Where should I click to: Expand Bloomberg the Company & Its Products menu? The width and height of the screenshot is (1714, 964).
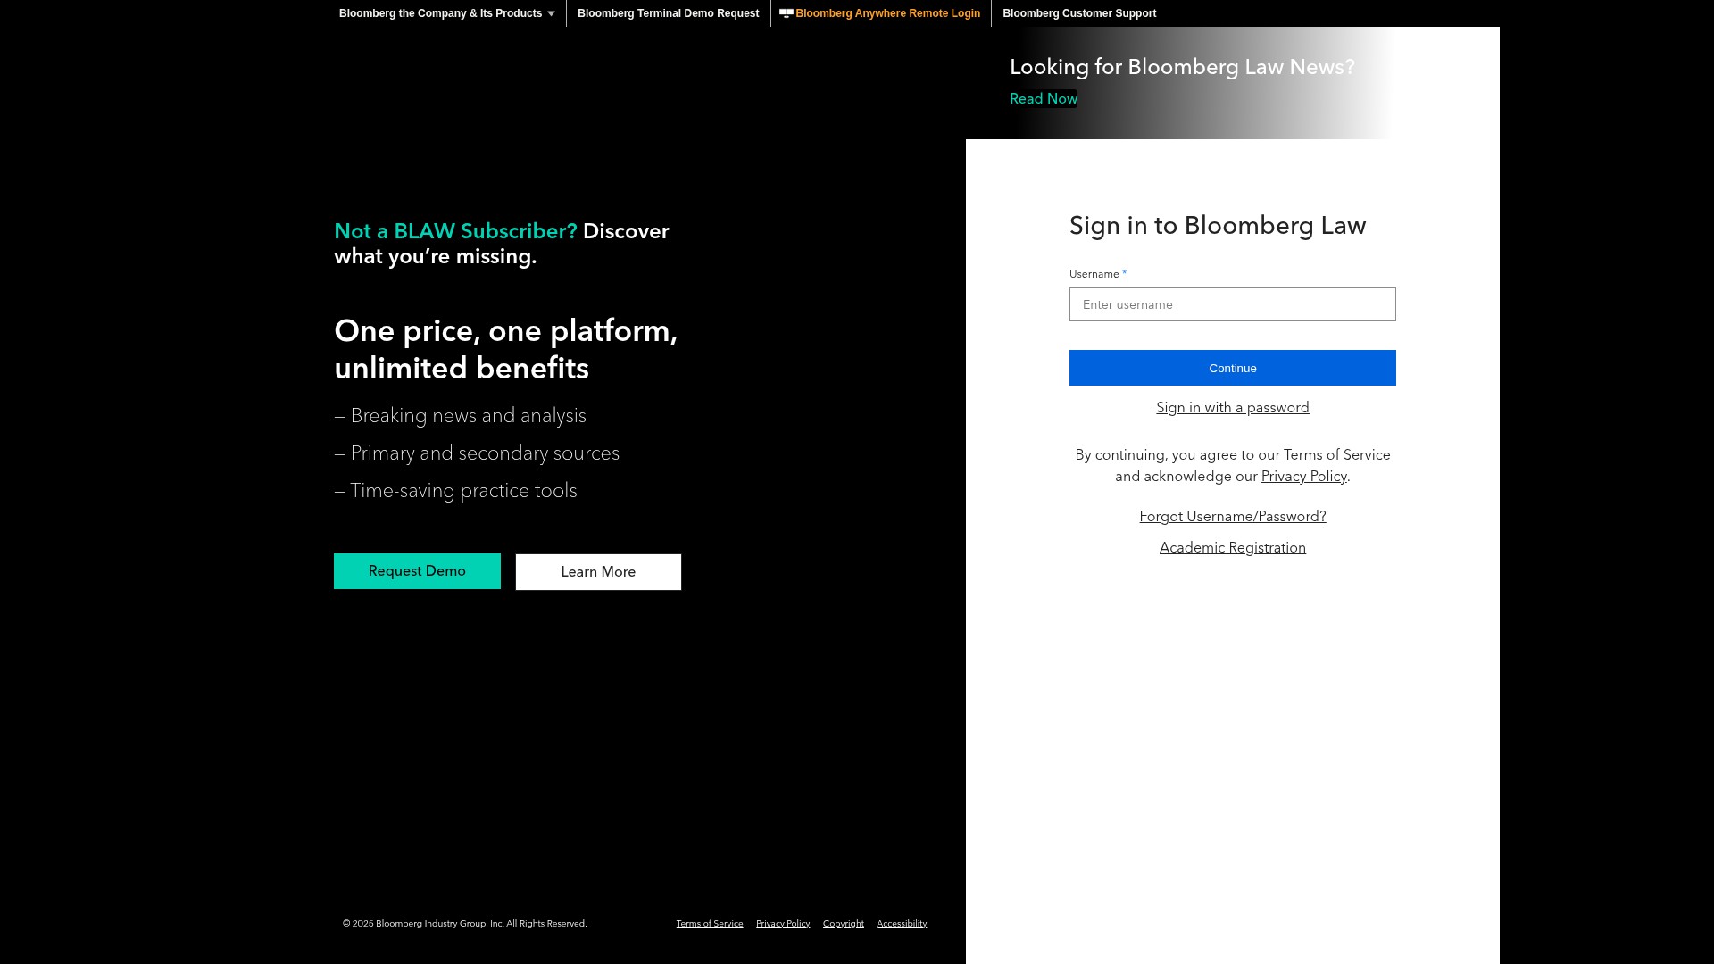click(446, 13)
